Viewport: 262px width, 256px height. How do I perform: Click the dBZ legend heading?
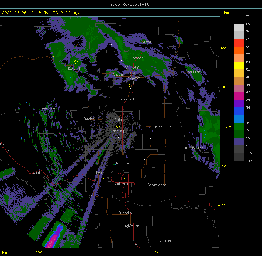pos(246,16)
